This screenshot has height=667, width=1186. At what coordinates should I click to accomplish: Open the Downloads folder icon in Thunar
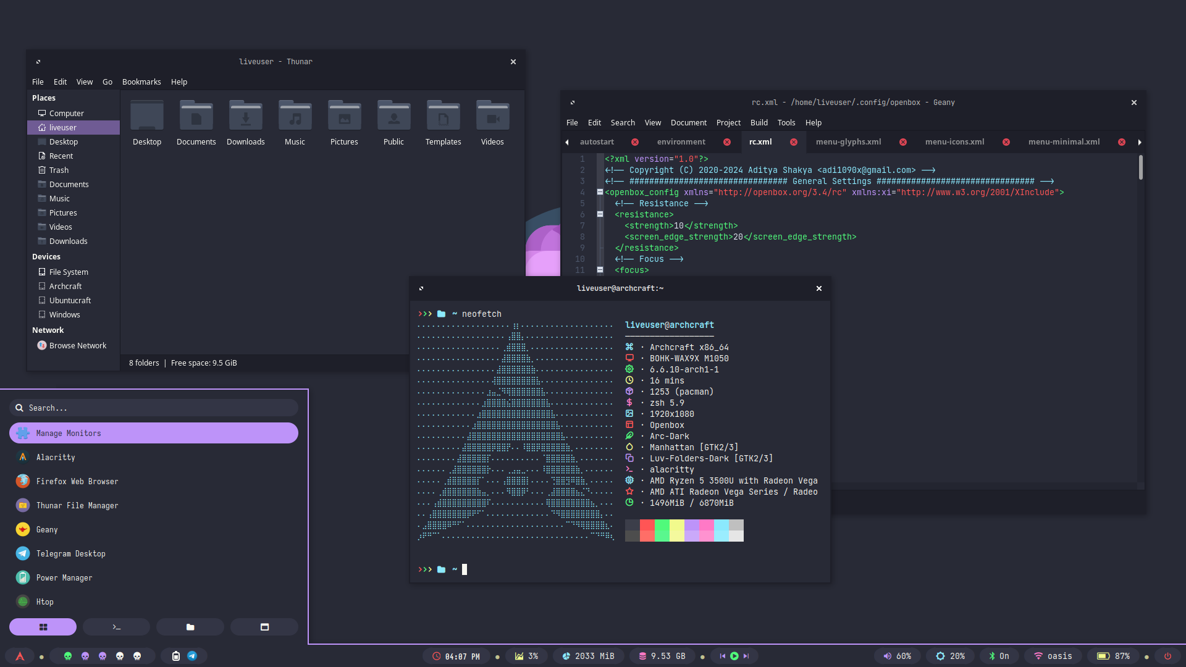tap(245, 116)
